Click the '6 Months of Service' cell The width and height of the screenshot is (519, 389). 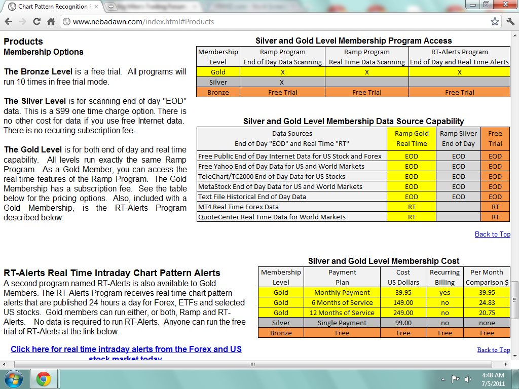click(x=342, y=303)
